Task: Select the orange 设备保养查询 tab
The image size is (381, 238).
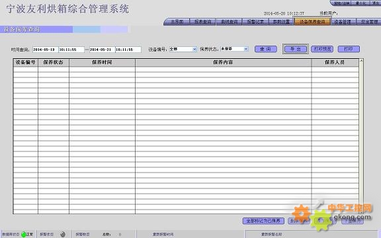Action: coord(312,22)
